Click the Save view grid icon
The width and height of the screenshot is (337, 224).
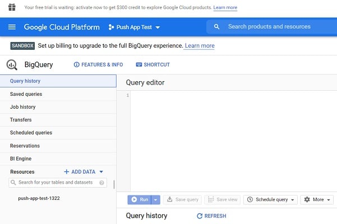tap(211, 199)
